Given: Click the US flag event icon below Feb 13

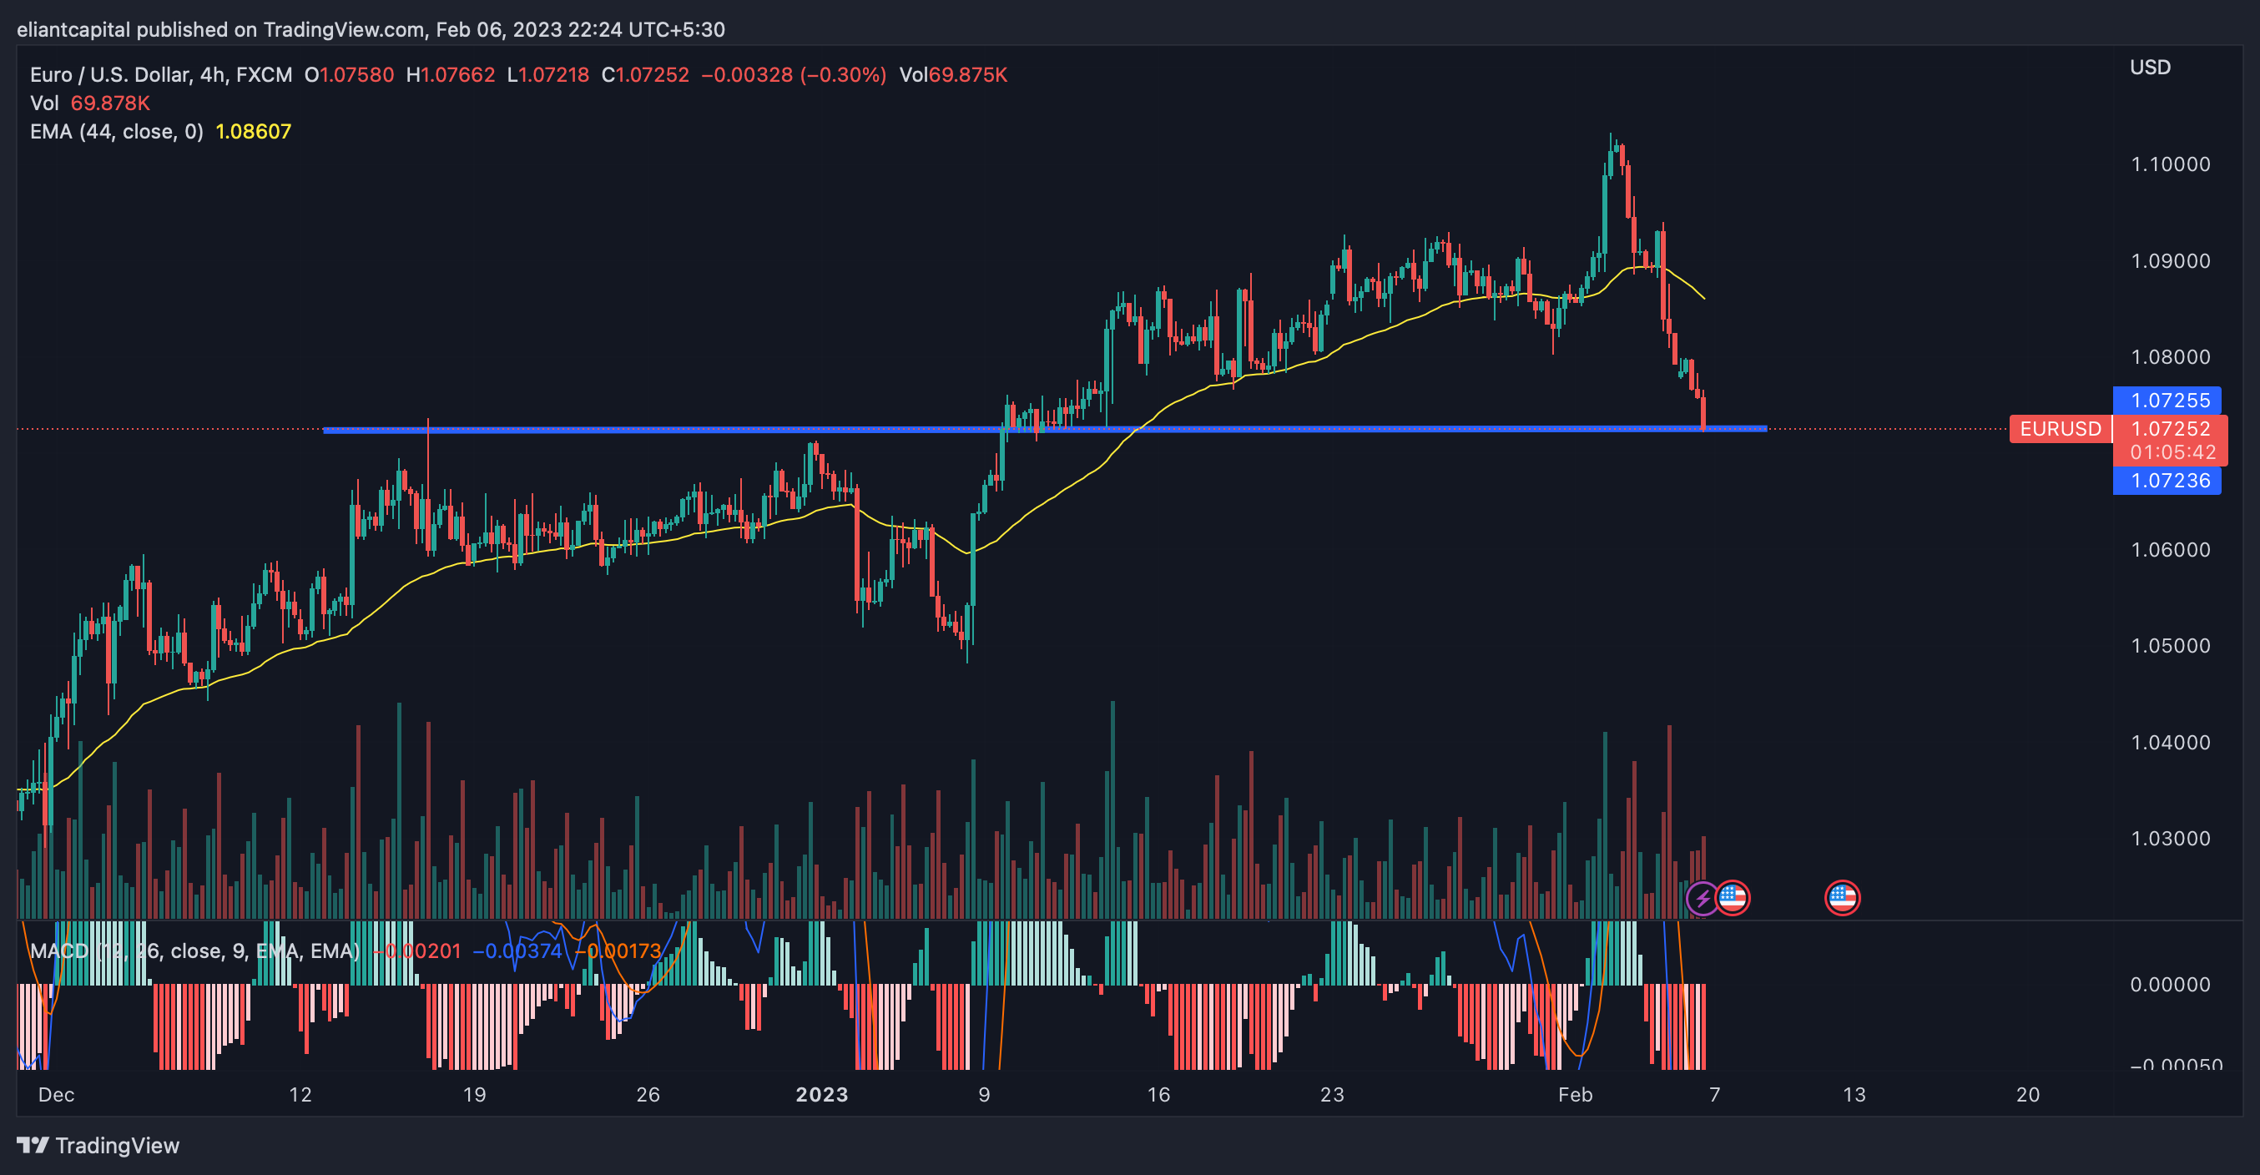Looking at the screenshot, I should pos(1844,898).
